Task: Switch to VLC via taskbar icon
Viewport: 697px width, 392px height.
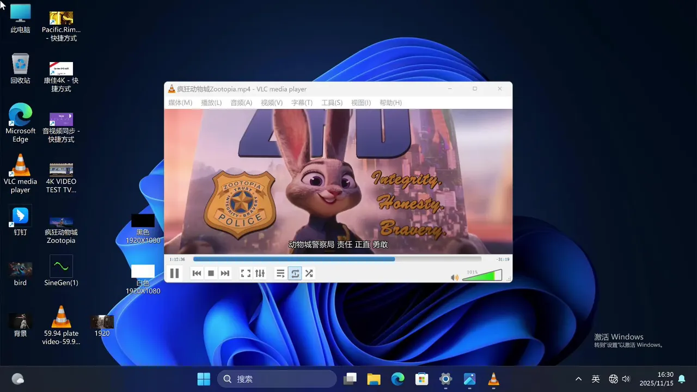Action: tap(493, 379)
